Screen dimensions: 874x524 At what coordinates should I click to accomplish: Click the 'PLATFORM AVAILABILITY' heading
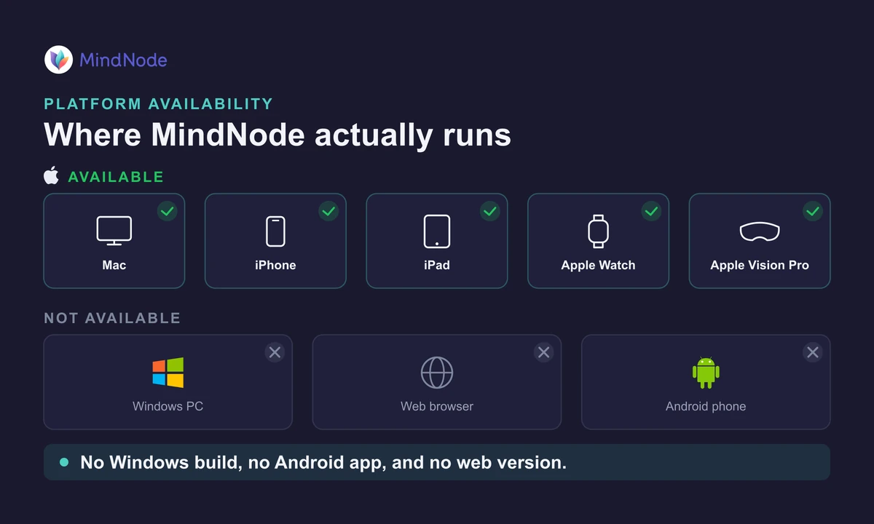[x=158, y=103]
